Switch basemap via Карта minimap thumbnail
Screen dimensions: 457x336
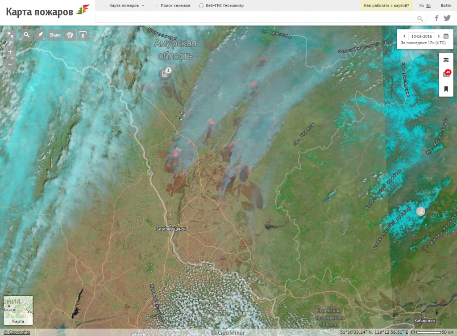pyautogui.click(x=18, y=311)
